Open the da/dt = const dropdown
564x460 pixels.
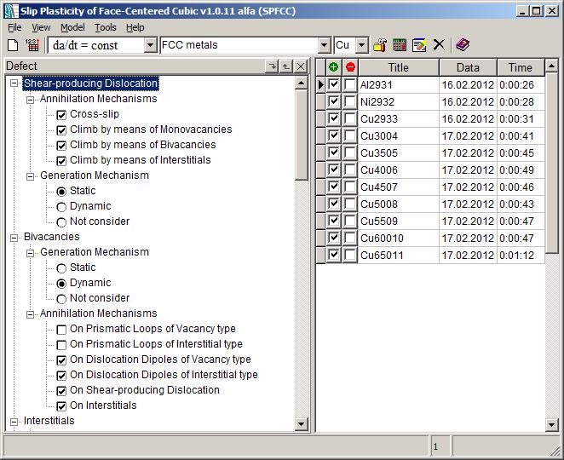point(150,45)
